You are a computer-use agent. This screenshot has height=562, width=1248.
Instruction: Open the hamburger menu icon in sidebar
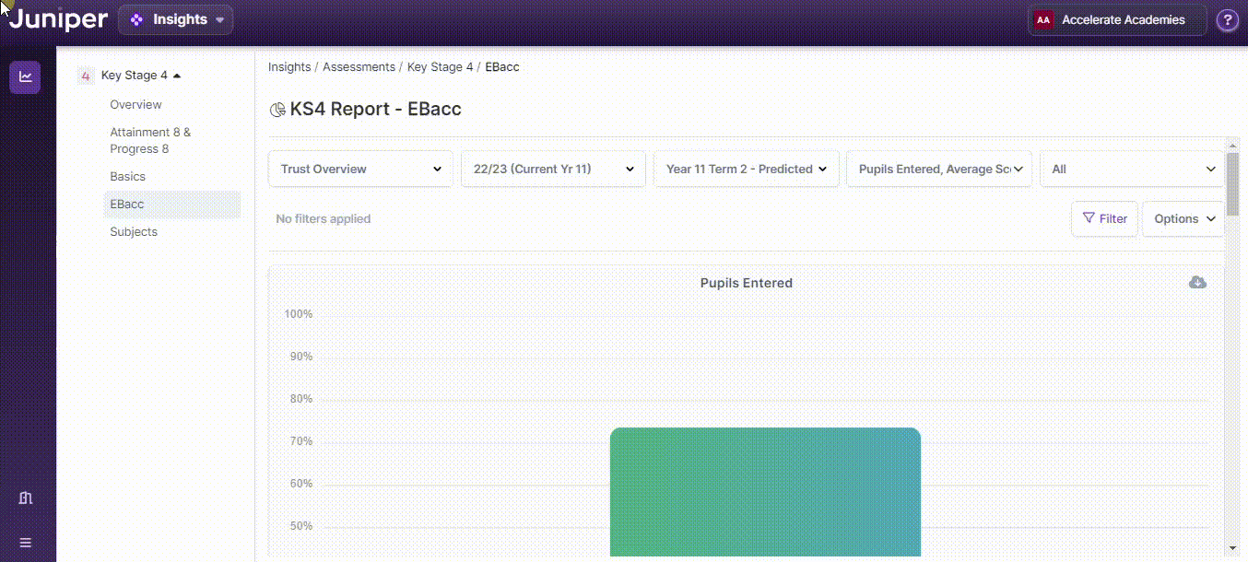25,543
